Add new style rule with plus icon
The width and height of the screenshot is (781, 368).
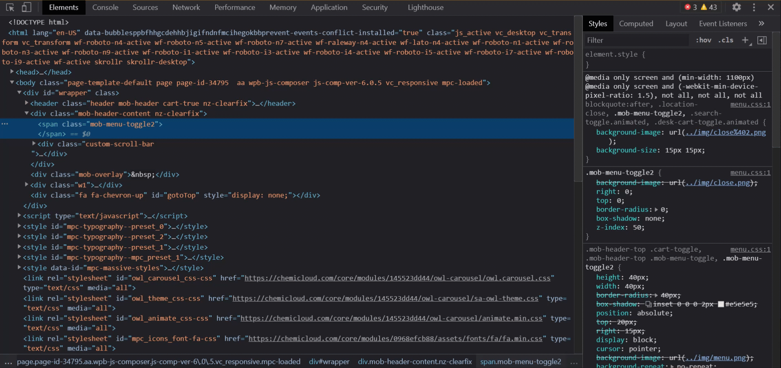(745, 40)
